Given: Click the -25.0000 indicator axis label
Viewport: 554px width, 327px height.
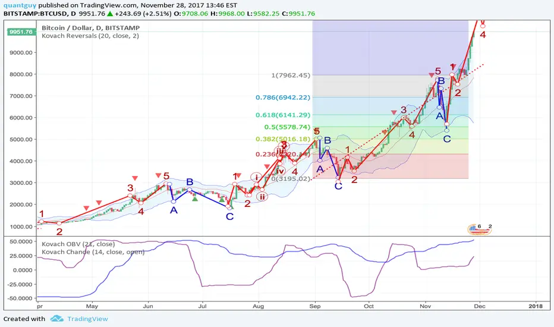Looking at the screenshot, I should click(20, 284).
